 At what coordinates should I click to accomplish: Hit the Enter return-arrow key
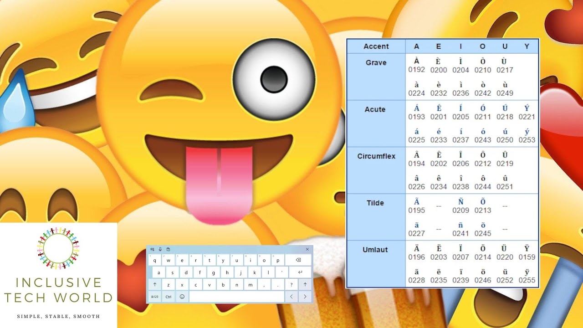point(300,272)
